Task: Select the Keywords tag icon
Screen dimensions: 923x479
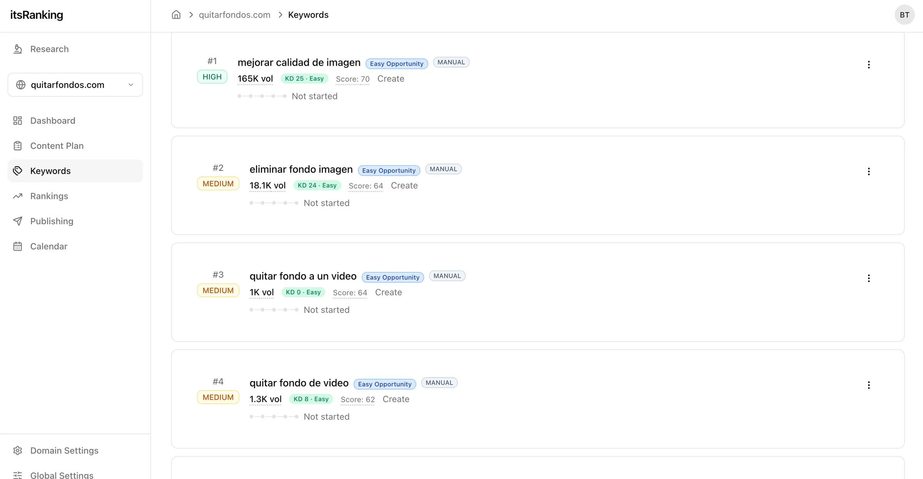Action: point(18,171)
